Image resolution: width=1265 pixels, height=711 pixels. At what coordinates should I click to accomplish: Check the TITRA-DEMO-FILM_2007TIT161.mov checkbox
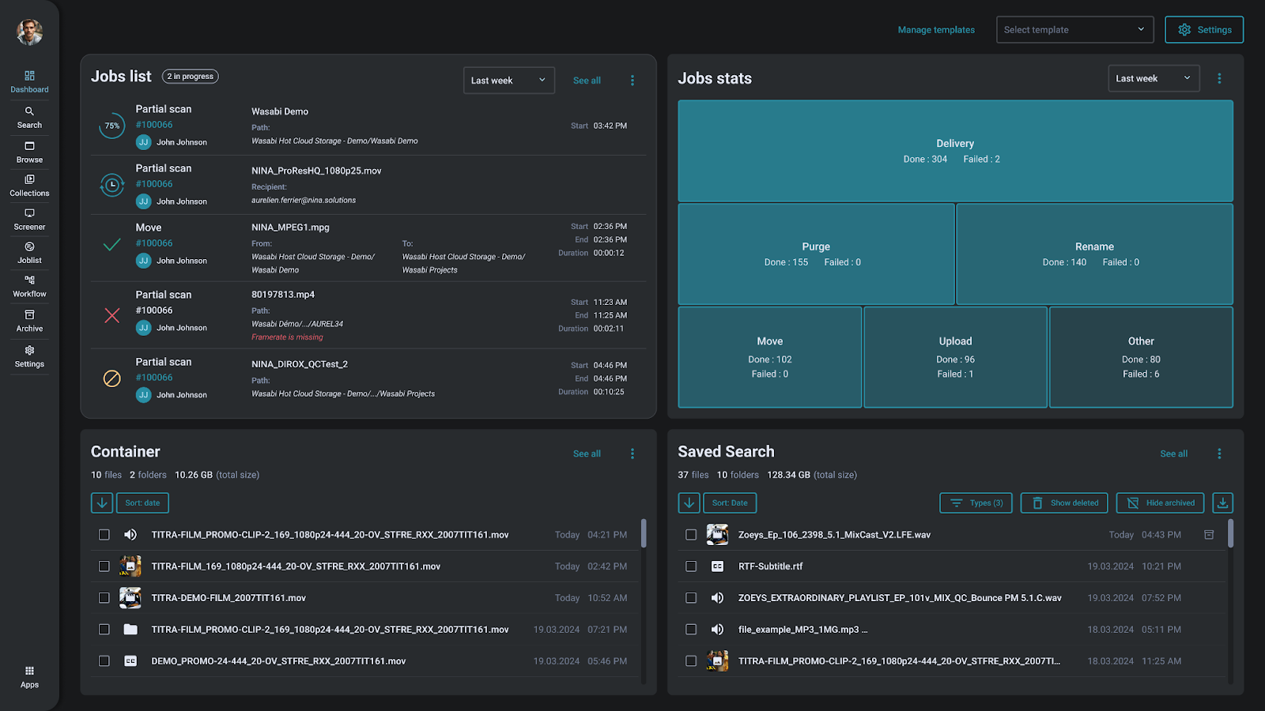(104, 598)
